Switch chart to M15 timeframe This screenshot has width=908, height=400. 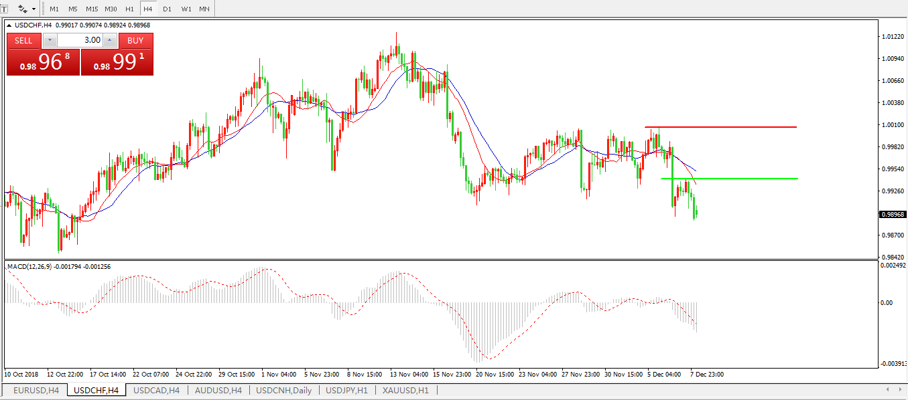coord(92,9)
